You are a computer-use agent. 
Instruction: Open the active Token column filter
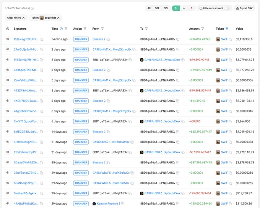click(227, 29)
